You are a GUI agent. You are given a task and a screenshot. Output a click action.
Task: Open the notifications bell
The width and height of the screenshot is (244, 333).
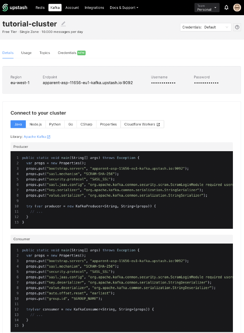227,7
